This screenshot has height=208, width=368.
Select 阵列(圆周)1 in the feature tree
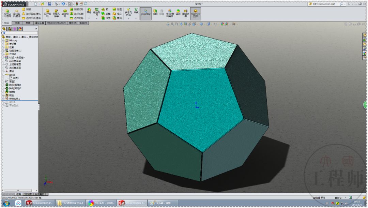point(15,85)
